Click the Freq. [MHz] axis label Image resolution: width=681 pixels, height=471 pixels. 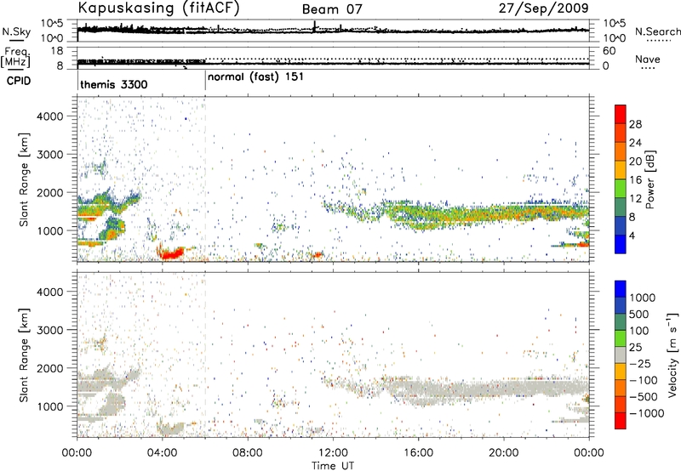click(x=16, y=57)
